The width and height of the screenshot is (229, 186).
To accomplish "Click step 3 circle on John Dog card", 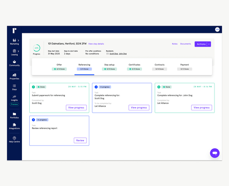I will (159, 87).
